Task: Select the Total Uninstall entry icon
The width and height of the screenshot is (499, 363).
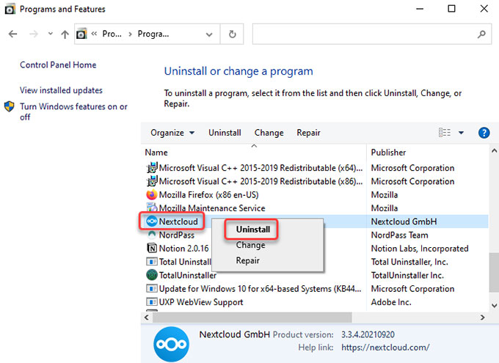Action: [152, 262]
